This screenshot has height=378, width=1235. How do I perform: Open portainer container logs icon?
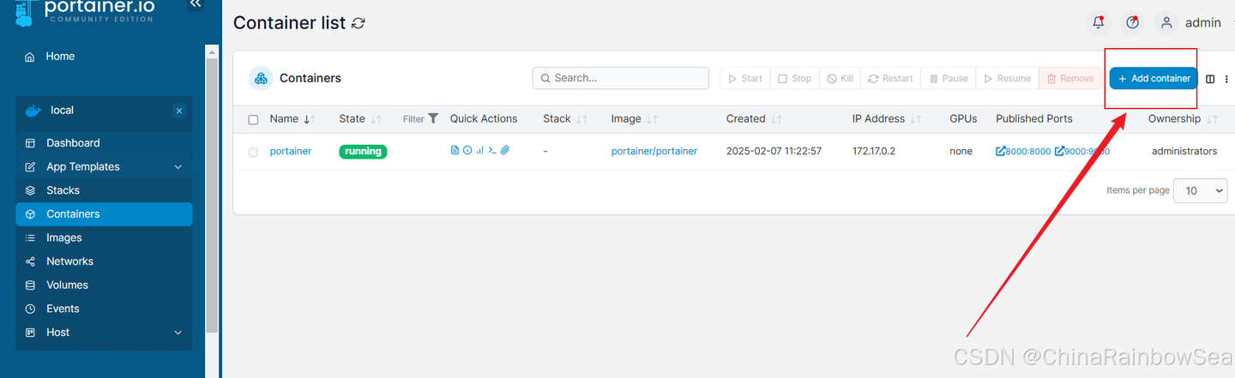pyautogui.click(x=455, y=151)
